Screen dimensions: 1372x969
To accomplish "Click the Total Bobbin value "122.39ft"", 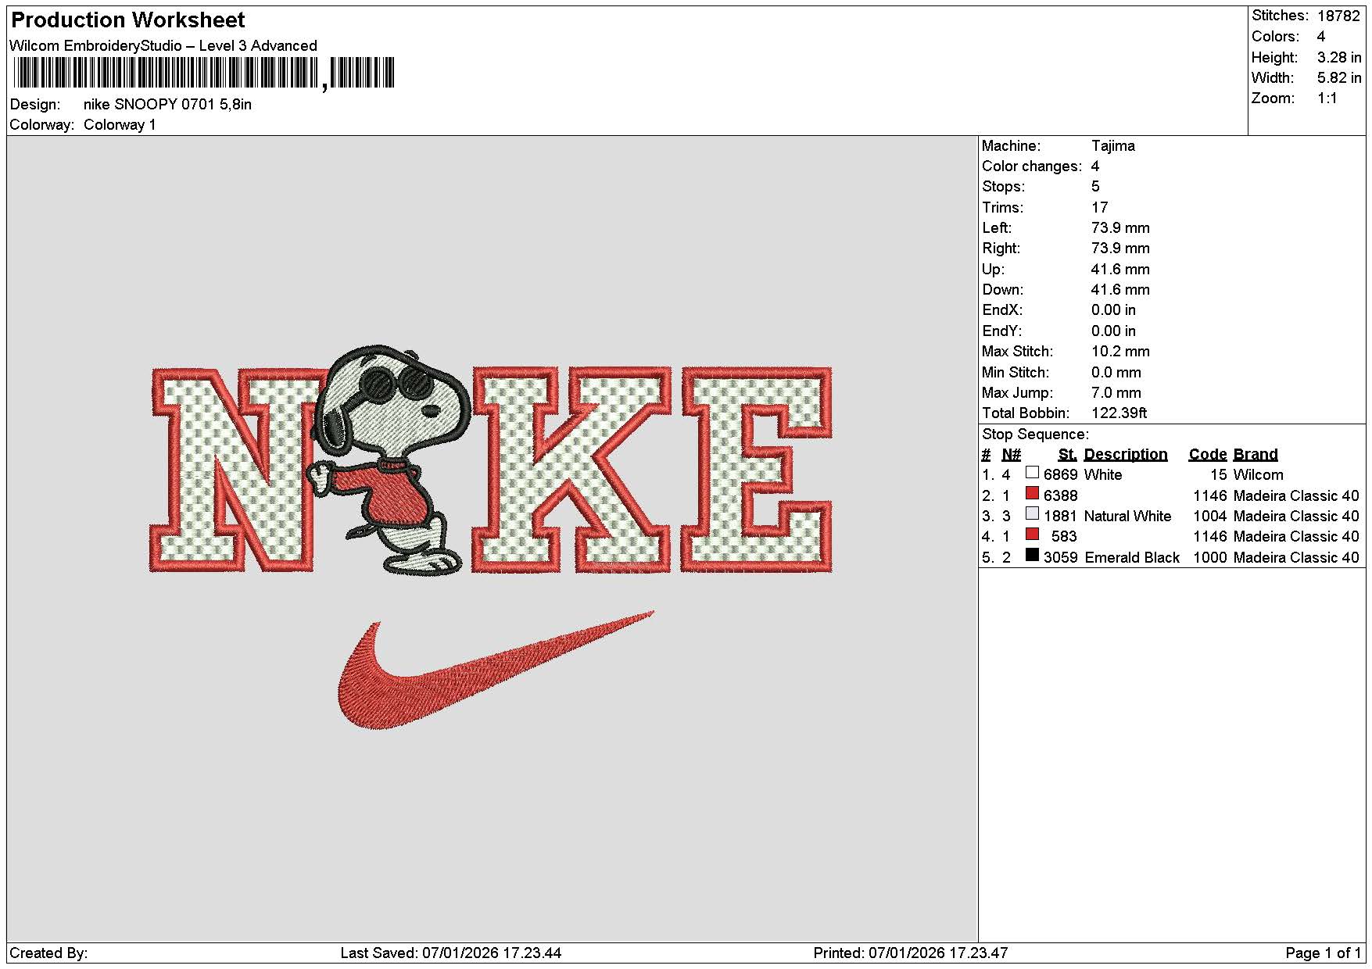I will tap(1119, 413).
